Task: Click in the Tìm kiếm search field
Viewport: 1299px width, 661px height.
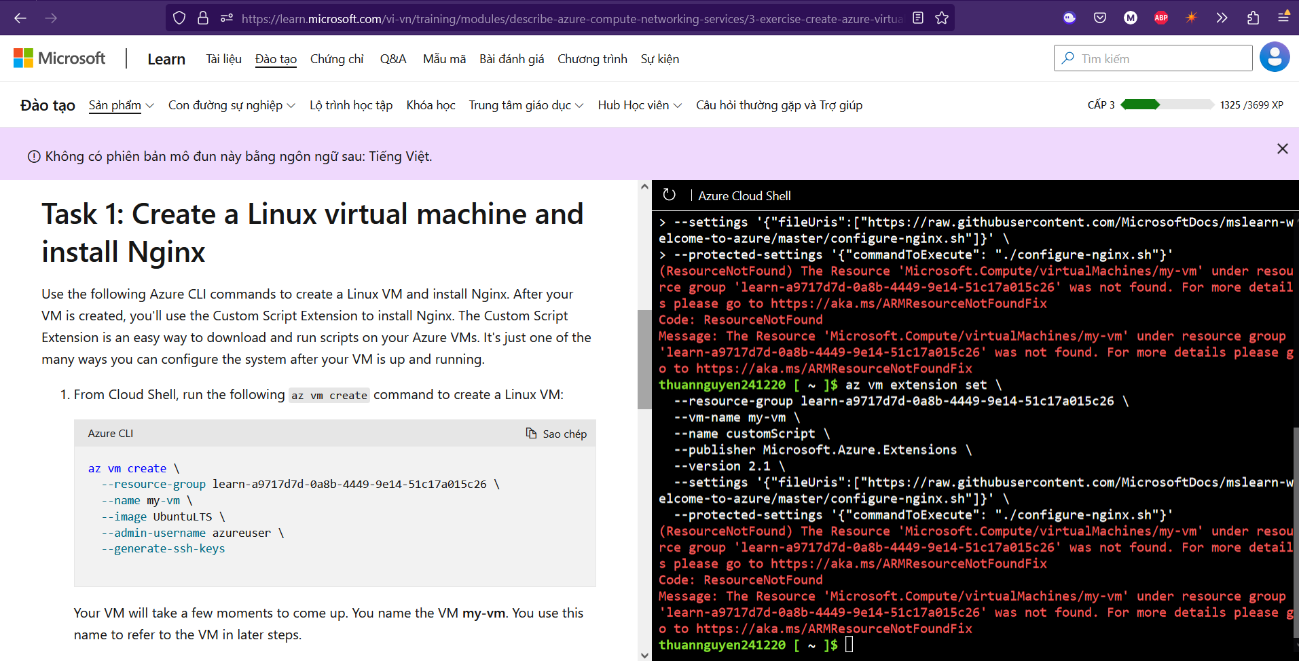Action: click(x=1153, y=58)
